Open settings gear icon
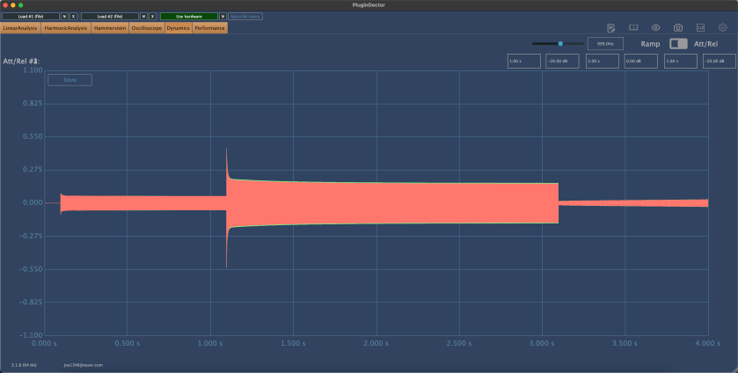Image resolution: width=738 pixels, height=373 pixels. 723,28
